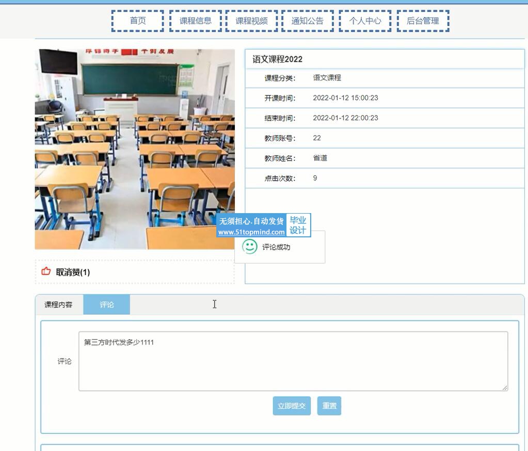The height and width of the screenshot is (451, 528).
Task: Go to 课程信息 page
Action: click(x=195, y=21)
